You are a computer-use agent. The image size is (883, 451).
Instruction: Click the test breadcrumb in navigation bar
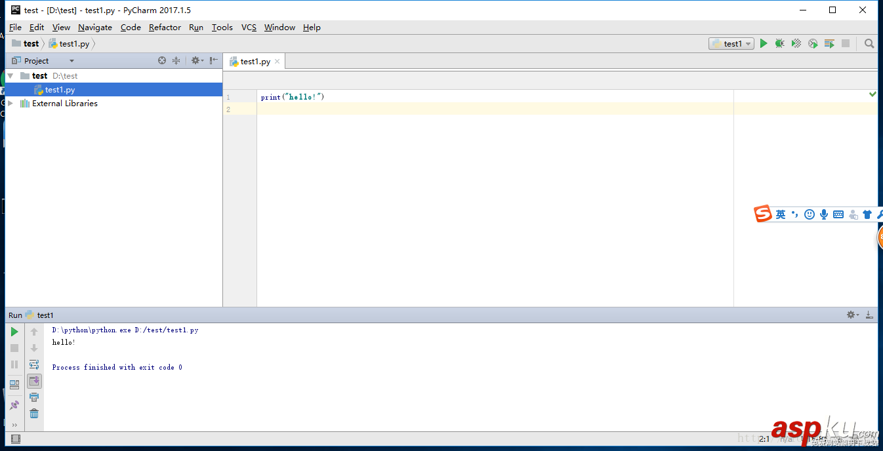pyautogui.click(x=26, y=43)
